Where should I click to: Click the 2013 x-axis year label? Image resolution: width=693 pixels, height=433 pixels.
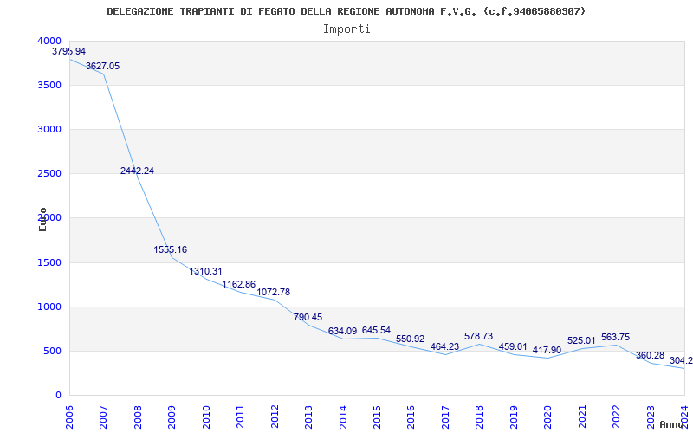click(x=308, y=417)
